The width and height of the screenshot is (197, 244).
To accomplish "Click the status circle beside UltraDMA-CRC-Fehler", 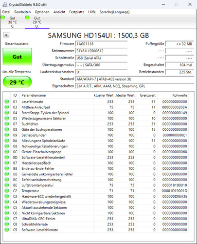I will click(7, 219).
